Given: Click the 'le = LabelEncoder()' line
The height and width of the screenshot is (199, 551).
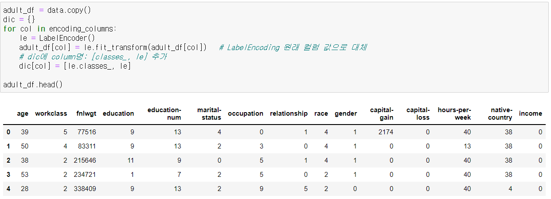Looking at the screenshot, I should [57, 38].
